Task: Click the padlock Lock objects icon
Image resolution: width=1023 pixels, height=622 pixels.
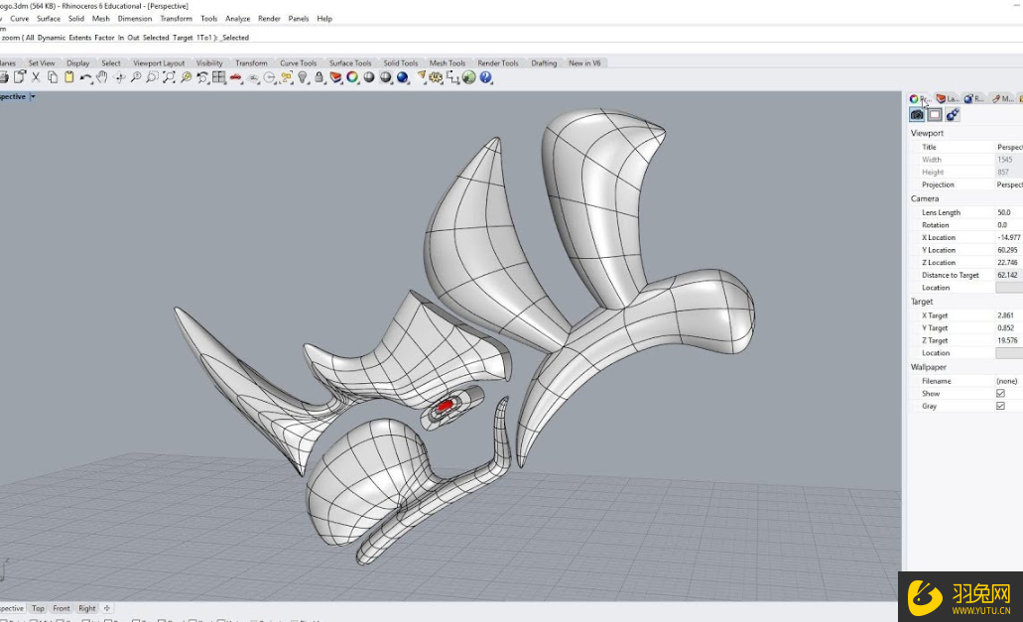Action: click(x=319, y=77)
